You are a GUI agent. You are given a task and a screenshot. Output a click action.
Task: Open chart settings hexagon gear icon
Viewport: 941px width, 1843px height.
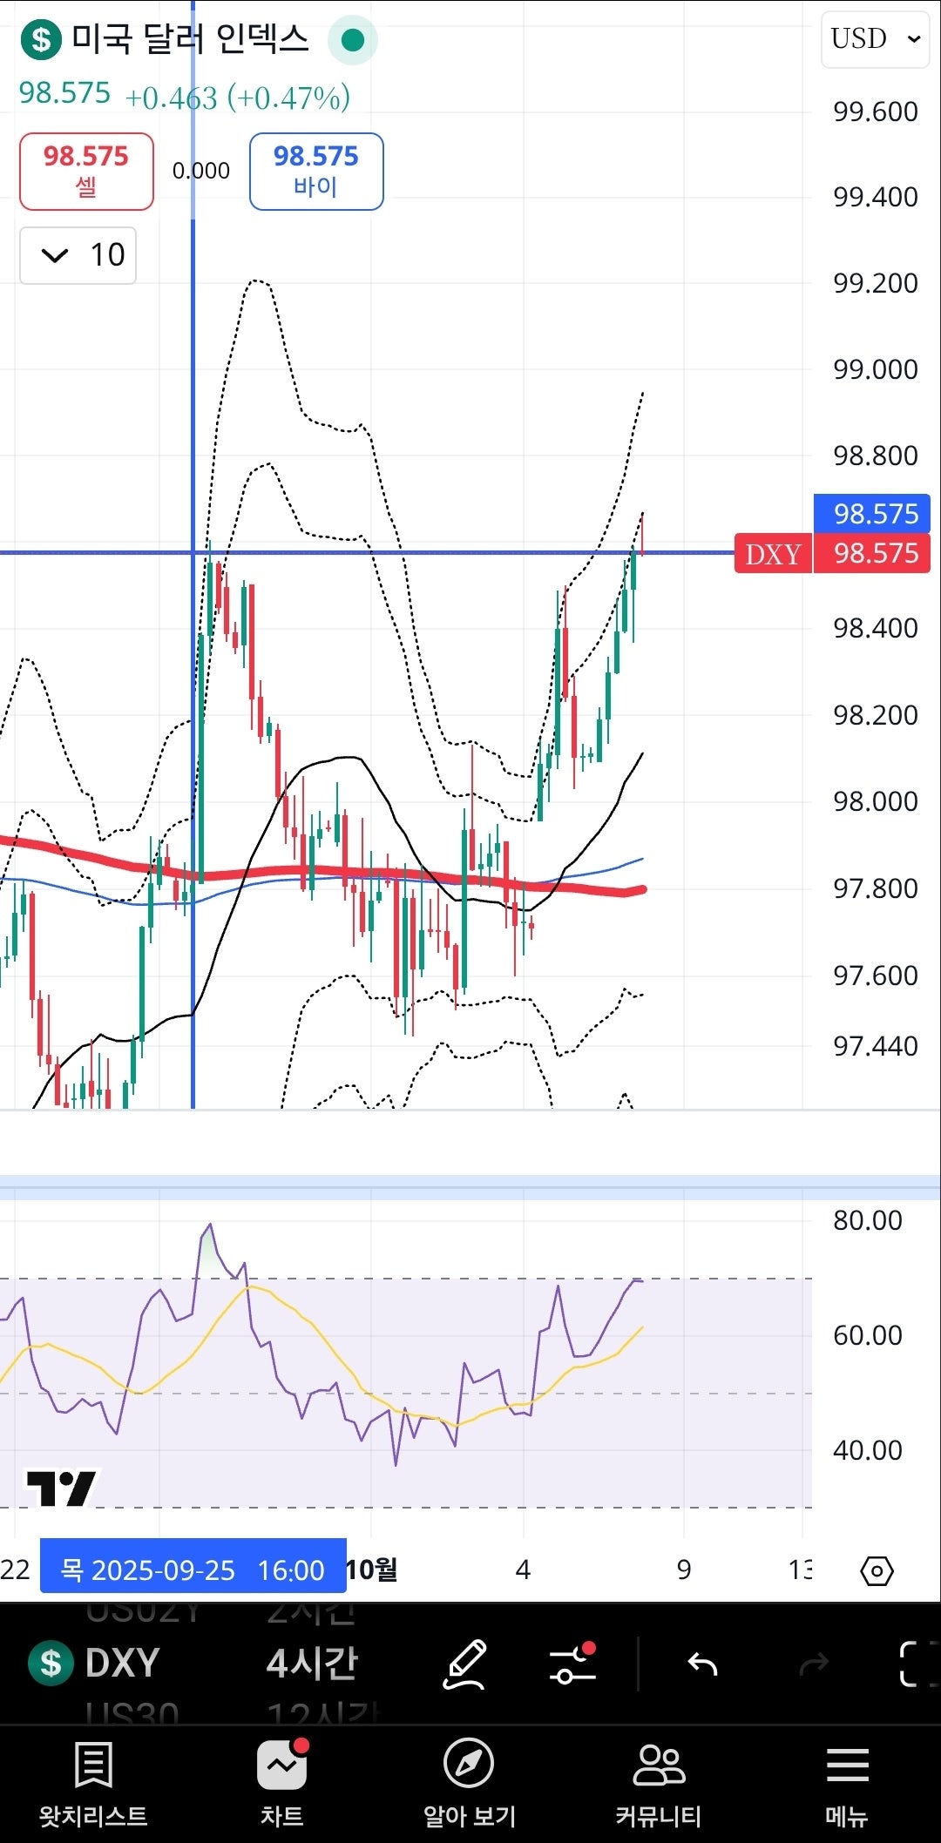[877, 1570]
